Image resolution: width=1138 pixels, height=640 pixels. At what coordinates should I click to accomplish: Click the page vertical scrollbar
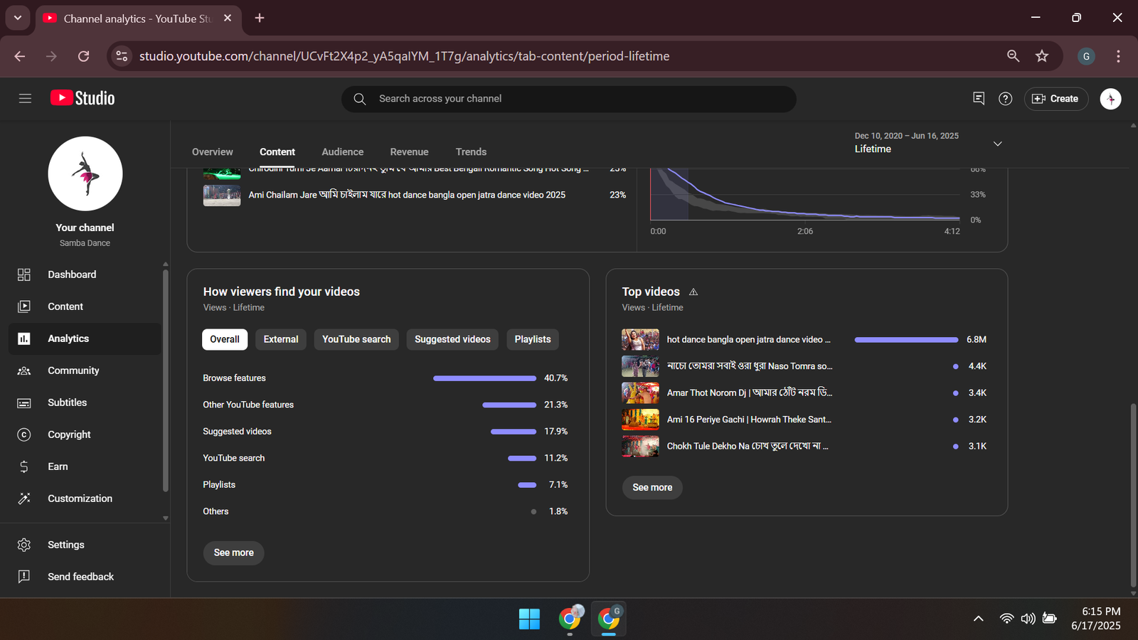pyautogui.click(x=1133, y=496)
